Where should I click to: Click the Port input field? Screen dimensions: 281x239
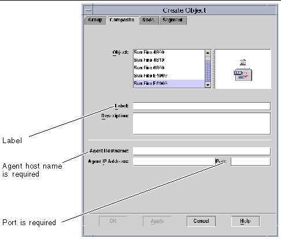click(251, 162)
